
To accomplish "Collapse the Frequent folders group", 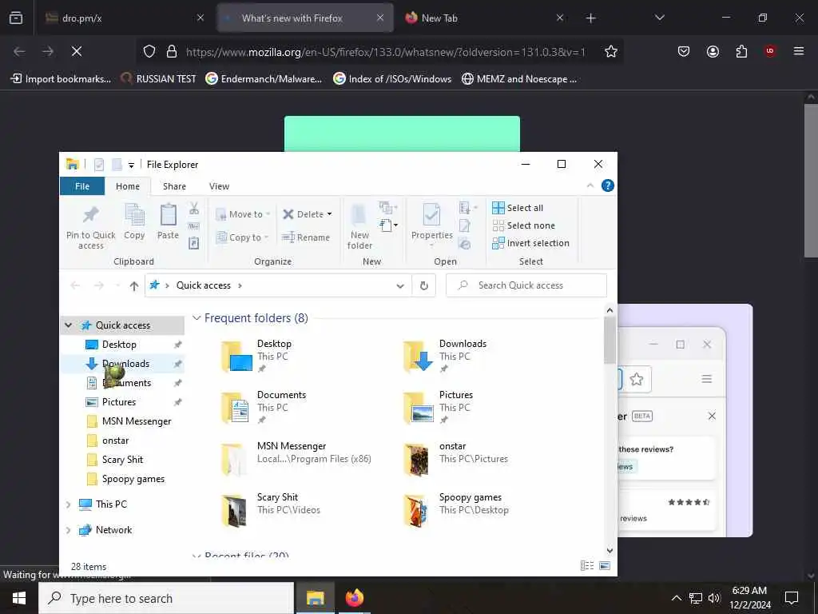I will [x=197, y=318].
